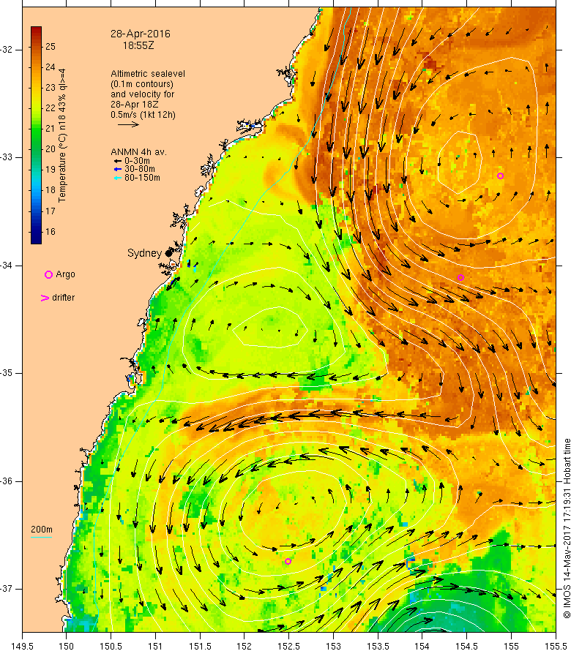
Task: Click the 151 longitude label
Action: tap(155, 646)
